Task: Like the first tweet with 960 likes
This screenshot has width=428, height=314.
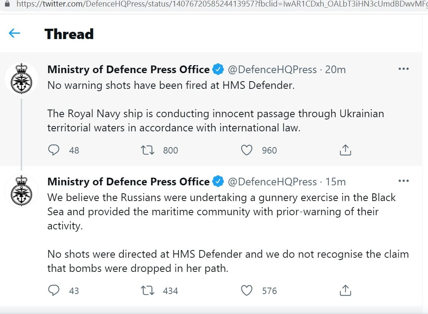Action: [x=247, y=150]
